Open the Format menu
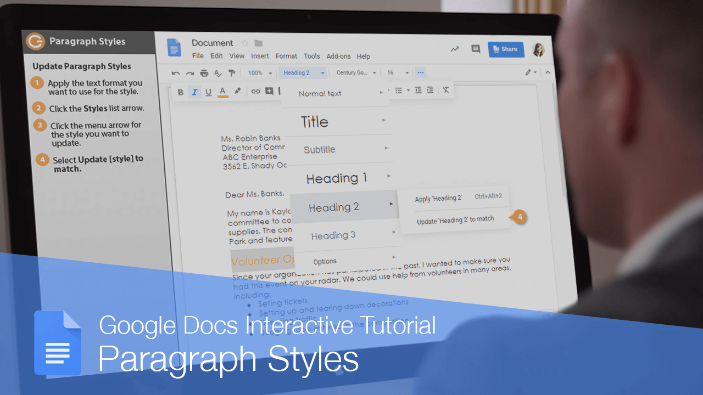 click(x=286, y=56)
